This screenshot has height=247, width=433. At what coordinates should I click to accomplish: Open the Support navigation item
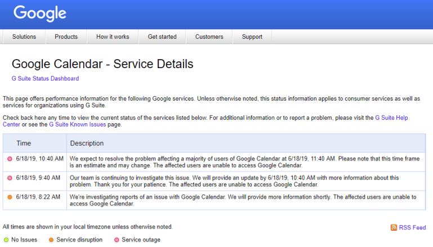point(252,37)
